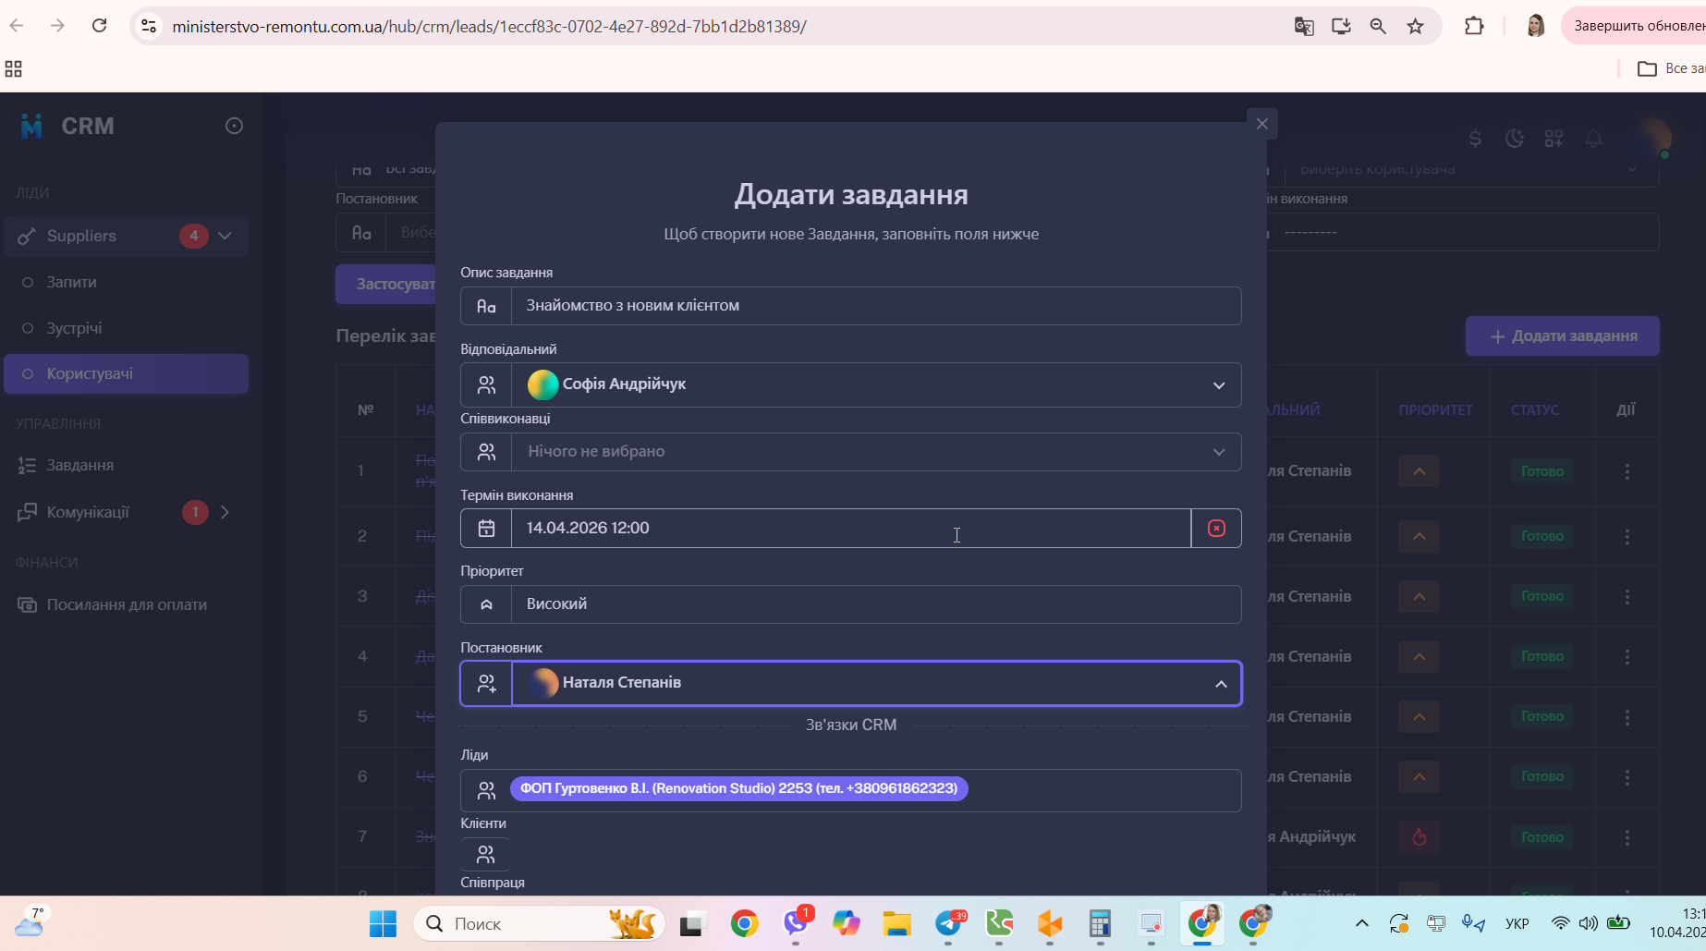Viewport: 1706px width, 951px height.
Task: Click the ФОП Гуртовенко В.І. lead tag
Action: pos(738,788)
